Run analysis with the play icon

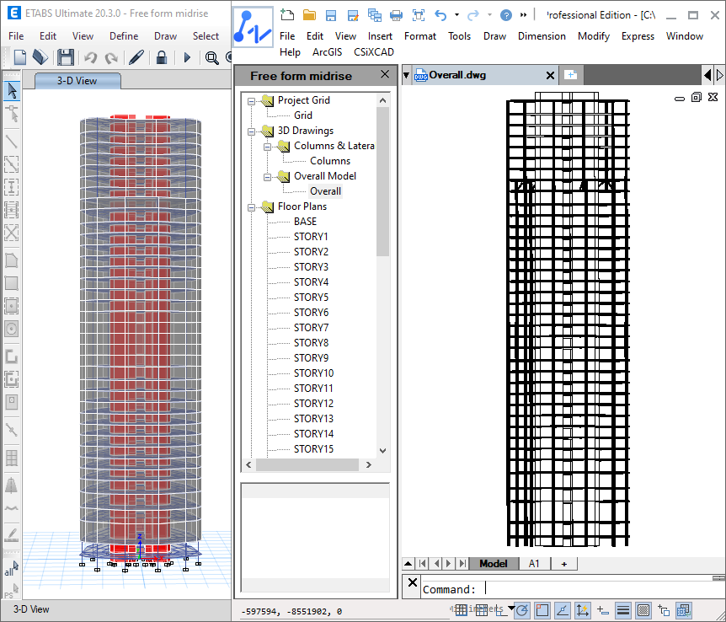pos(187,57)
